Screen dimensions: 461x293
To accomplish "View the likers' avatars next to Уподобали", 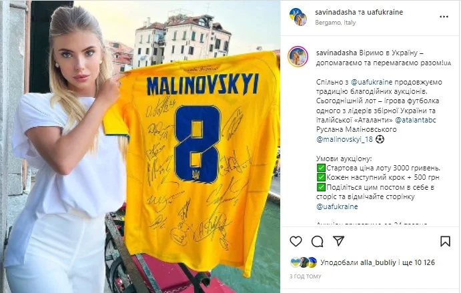I will coord(304,262).
